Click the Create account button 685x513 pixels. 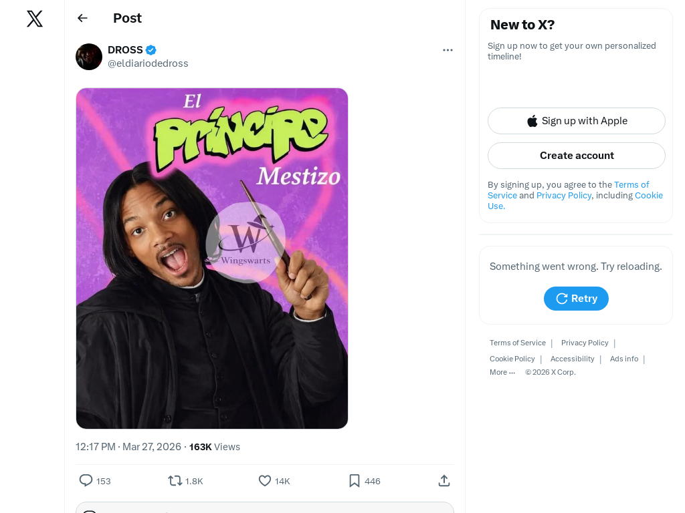pyautogui.click(x=576, y=156)
